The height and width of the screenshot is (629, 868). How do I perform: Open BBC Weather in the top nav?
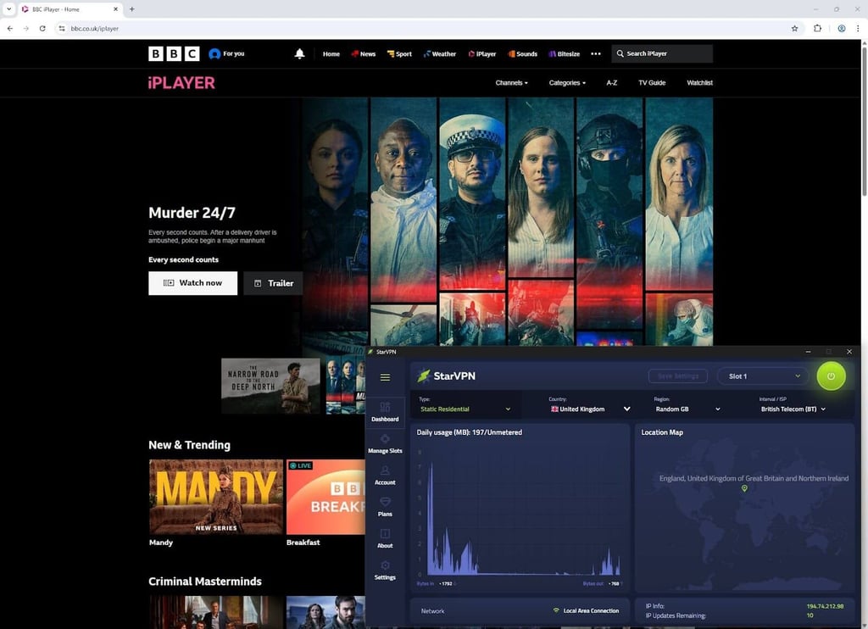click(440, 53)
